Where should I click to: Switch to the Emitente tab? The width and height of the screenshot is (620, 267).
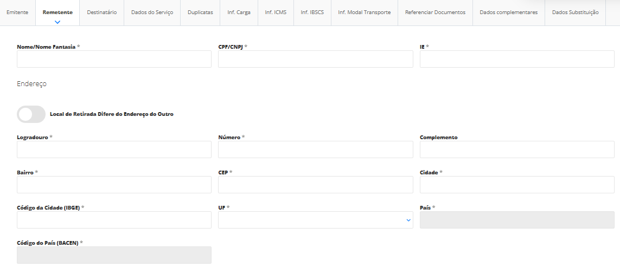17,12
